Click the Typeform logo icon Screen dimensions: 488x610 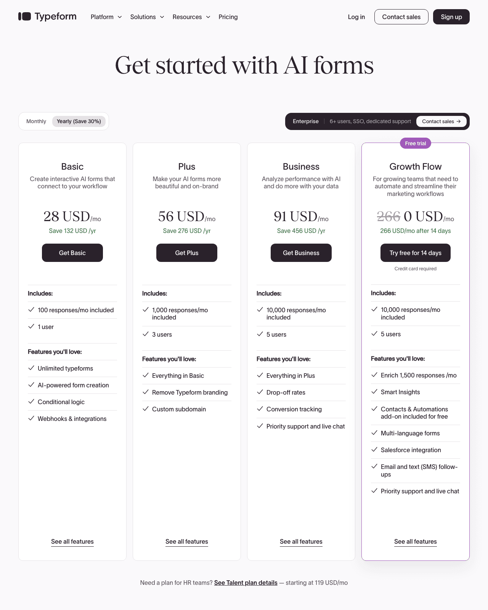tap(25, 16)
